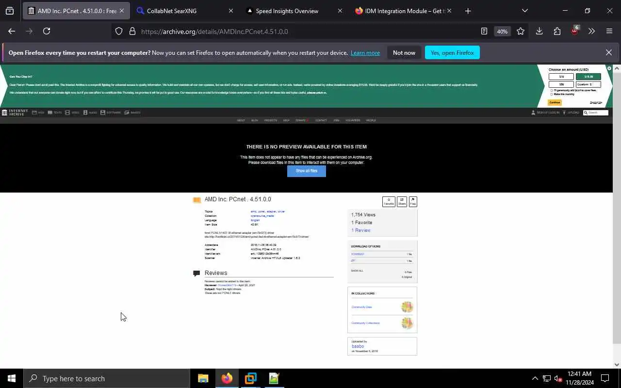Open Community Collections thumbnail image
This screenshot has height=388, width=621.
pos(407,323)
